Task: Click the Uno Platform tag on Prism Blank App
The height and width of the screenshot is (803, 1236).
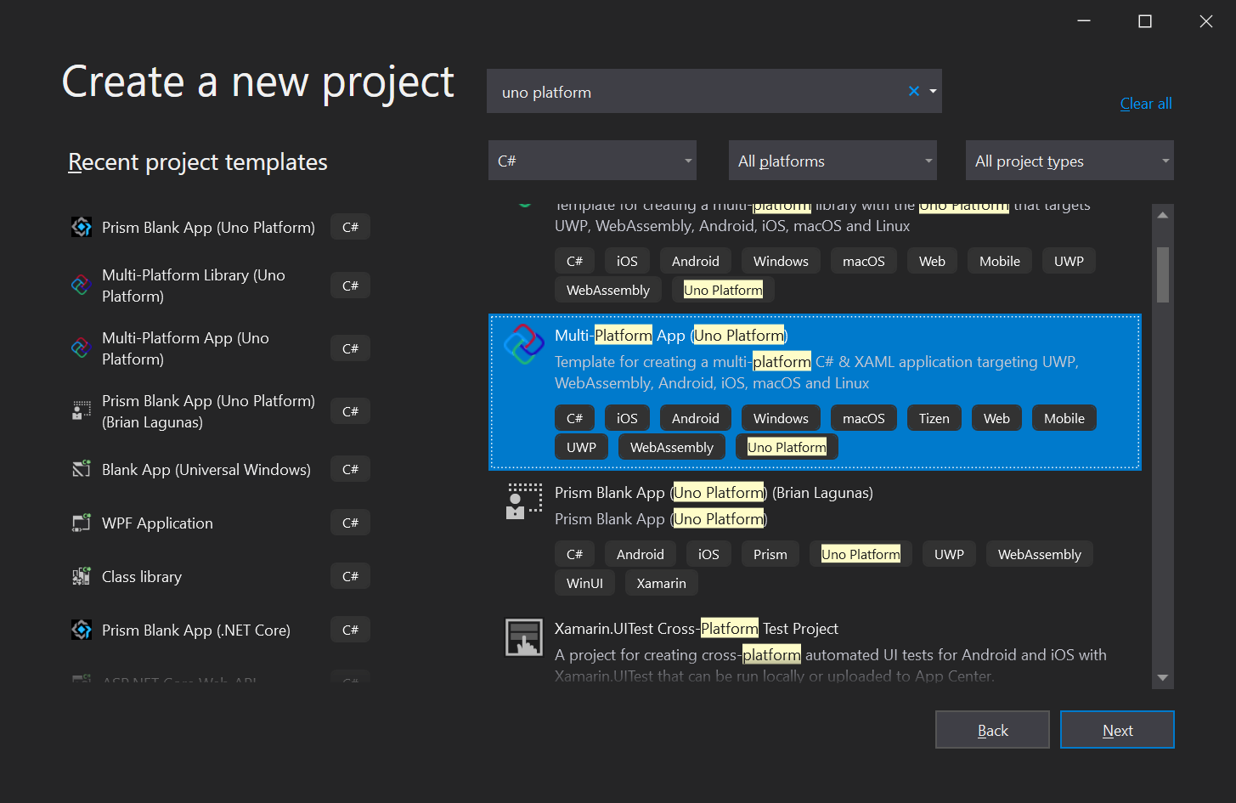Action: (x=861, y=554)
